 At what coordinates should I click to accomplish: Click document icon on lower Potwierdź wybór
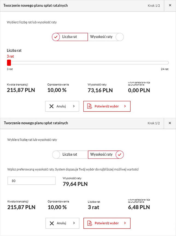coord(90,223)
